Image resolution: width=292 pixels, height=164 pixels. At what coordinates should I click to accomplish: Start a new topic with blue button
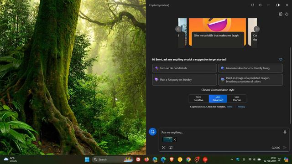coord(152,132)
